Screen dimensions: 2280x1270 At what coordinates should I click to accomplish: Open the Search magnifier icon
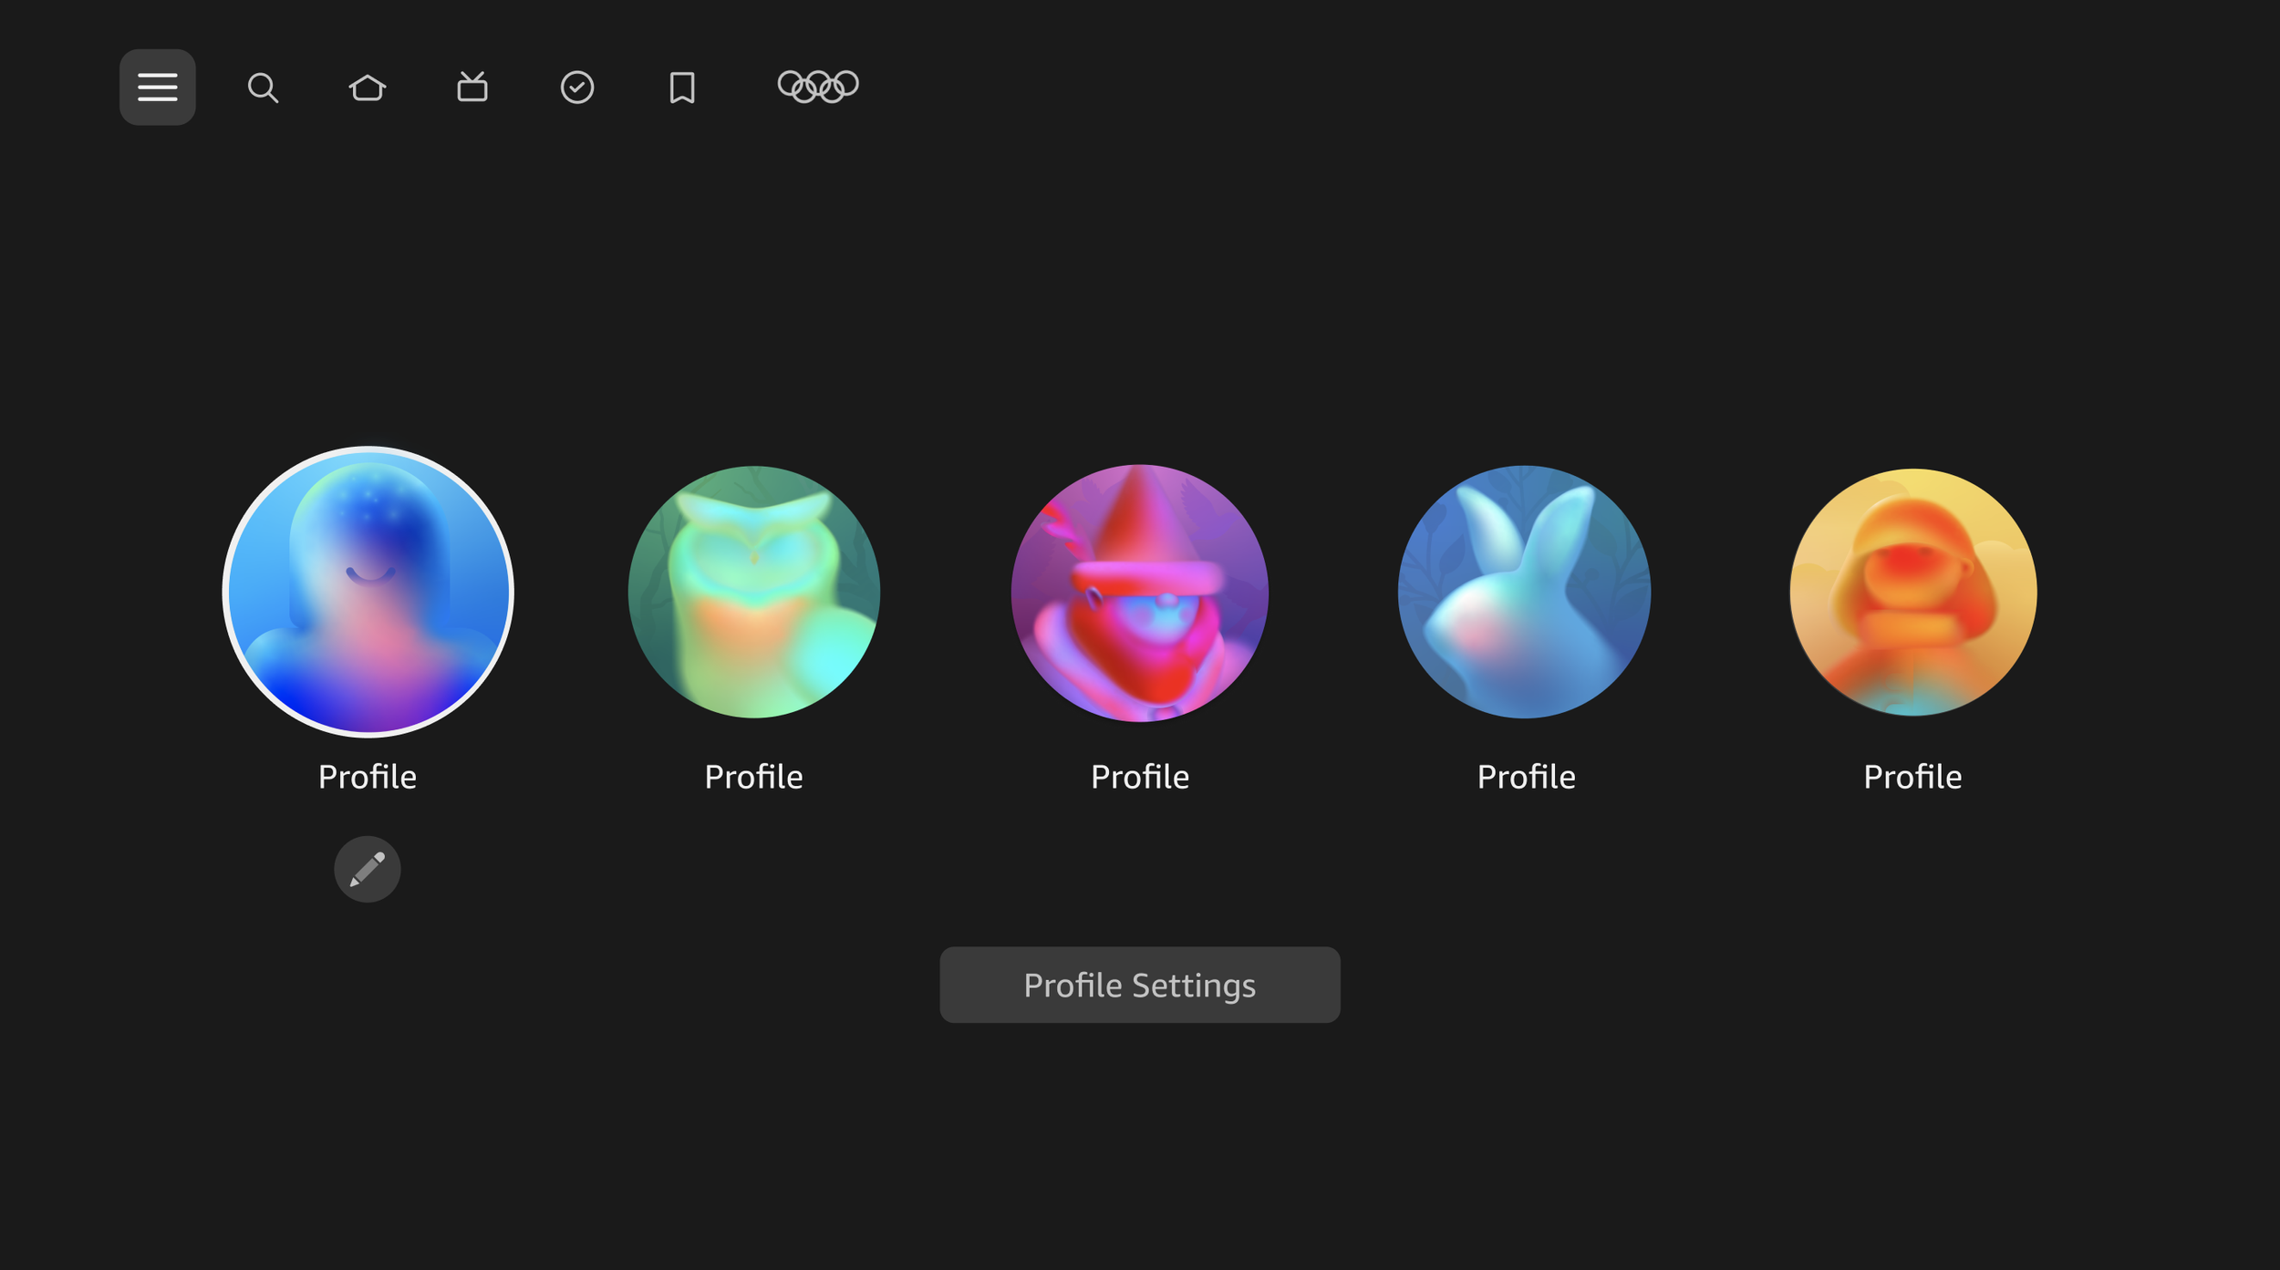[x=263, y=88]
